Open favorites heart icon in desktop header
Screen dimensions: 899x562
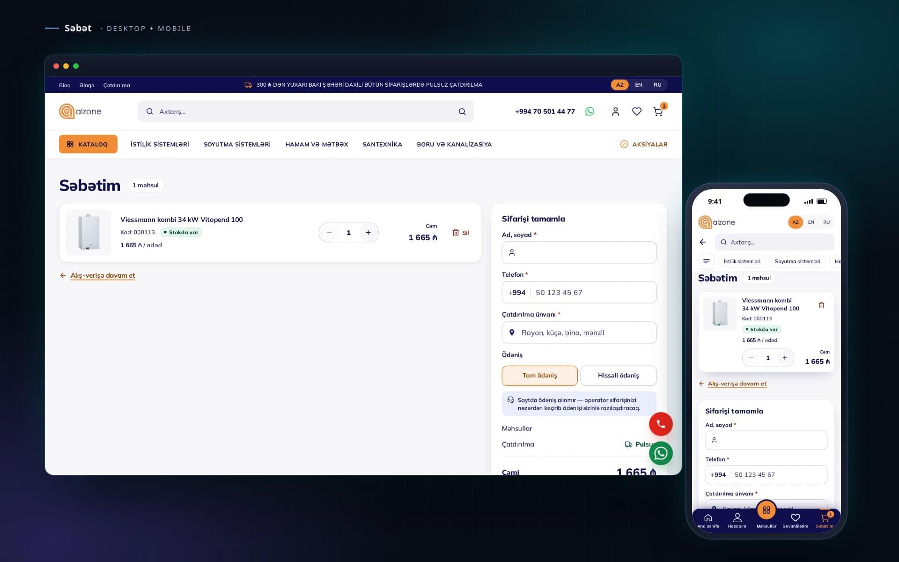coord(636,111)
